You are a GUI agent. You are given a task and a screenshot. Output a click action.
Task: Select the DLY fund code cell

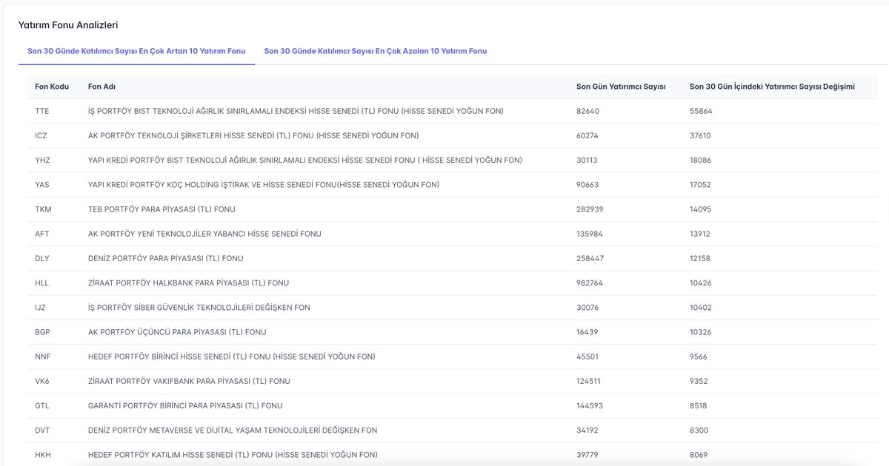pos(42,258)
